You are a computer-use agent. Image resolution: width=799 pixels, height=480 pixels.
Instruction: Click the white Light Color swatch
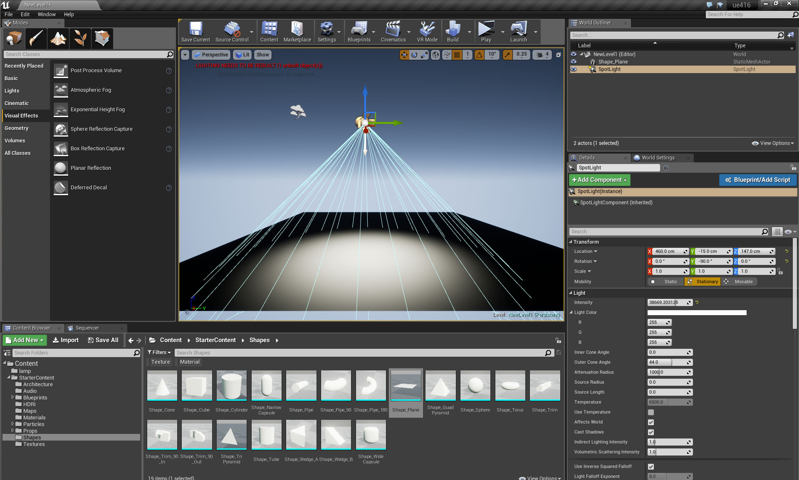[697, 313]
